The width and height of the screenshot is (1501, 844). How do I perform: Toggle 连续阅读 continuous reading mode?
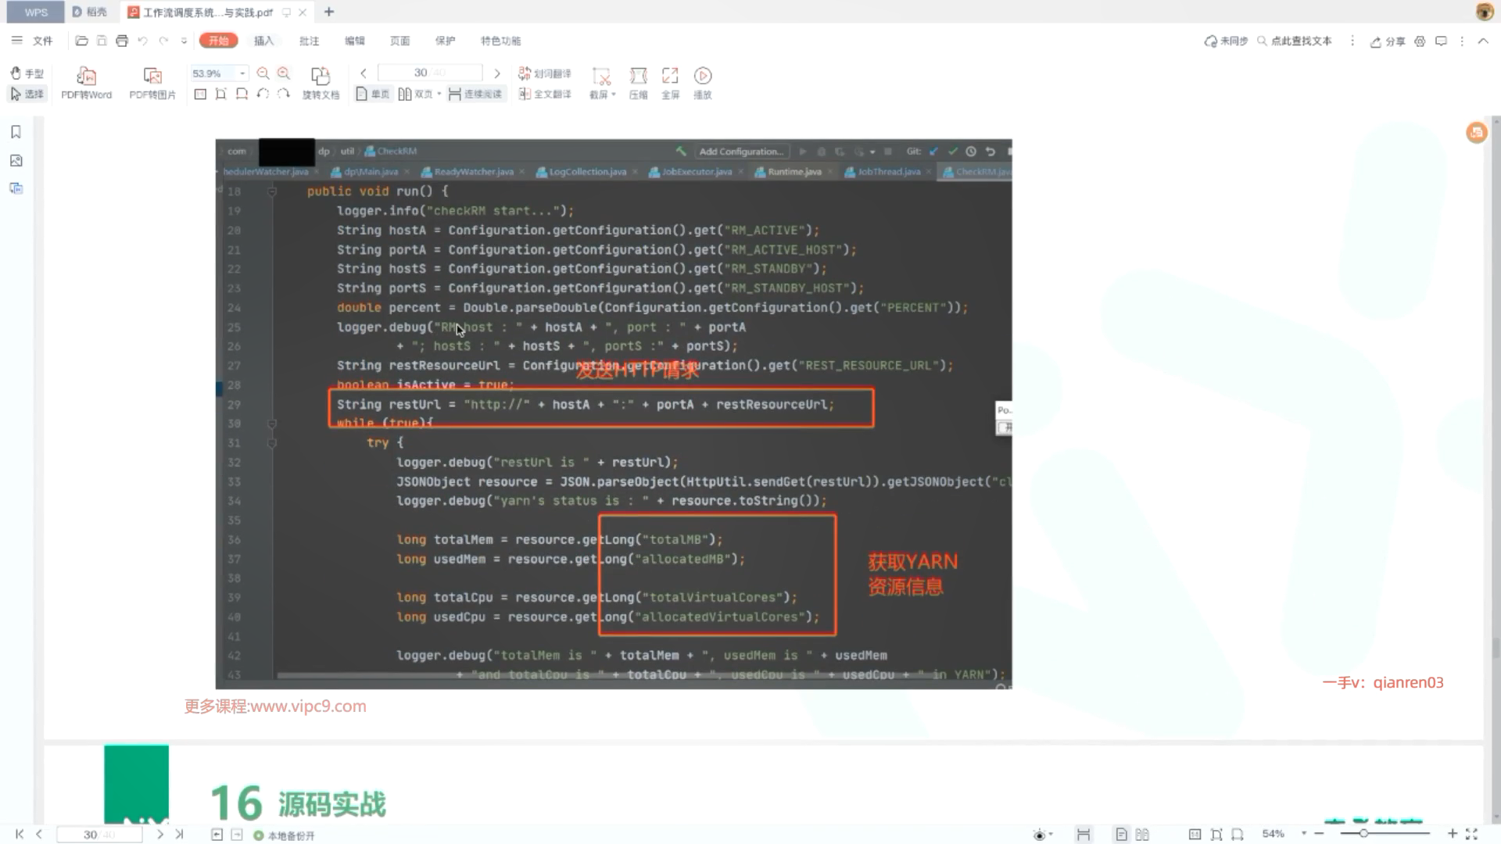pyautogui.click(x=475, y=94)
